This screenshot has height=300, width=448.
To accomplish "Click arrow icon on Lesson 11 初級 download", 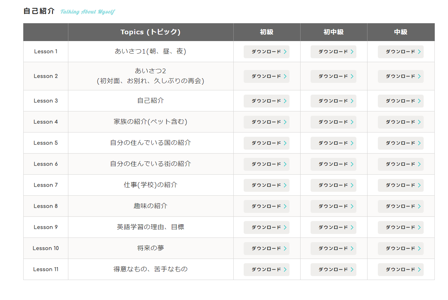I will pos(285,270).
